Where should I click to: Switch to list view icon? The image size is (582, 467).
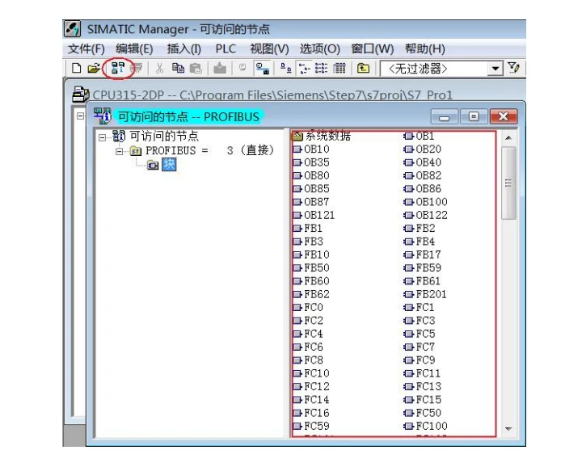pyautogui.click(x=321, y=68)
